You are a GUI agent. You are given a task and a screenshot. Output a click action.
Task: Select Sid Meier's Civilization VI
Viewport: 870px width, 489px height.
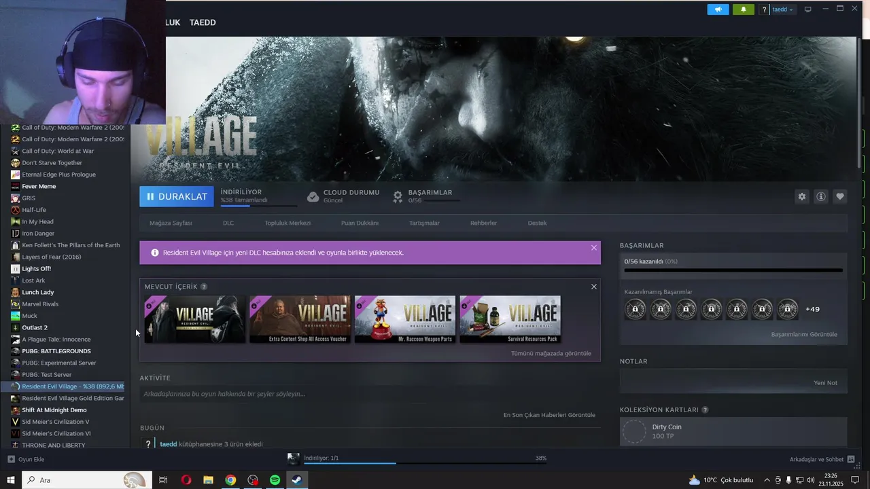56,433
